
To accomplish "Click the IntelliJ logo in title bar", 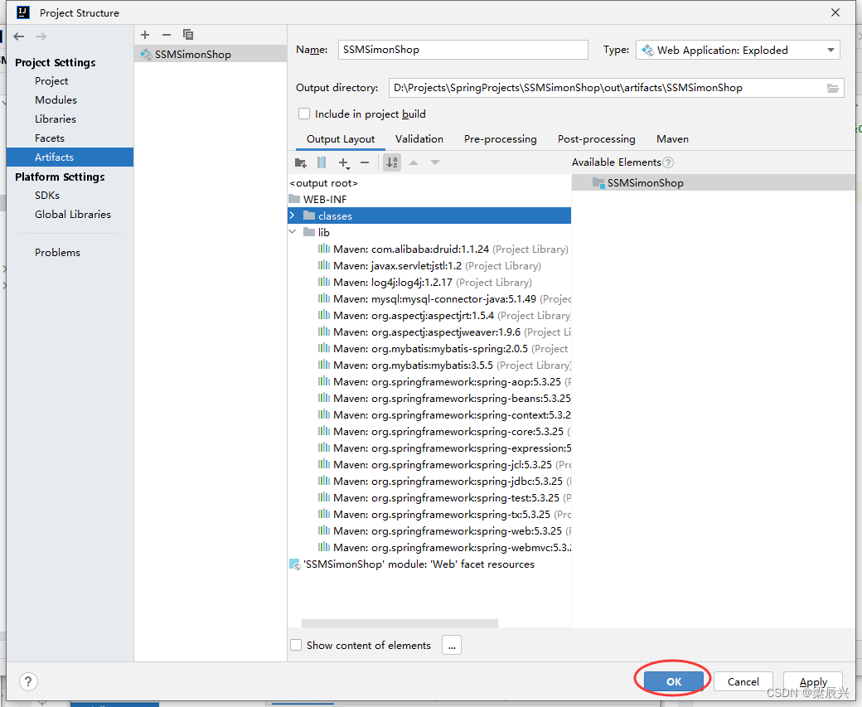I will tap(22, 12).
